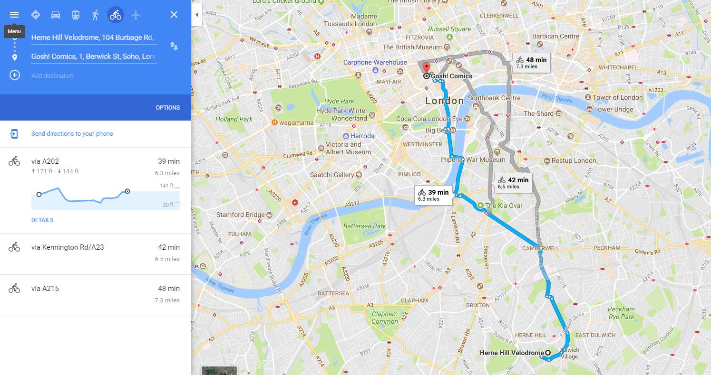Edit the Gosh! Comics destination field
Image resolution: width=711 pixels, height=375 pixels.
(94, 56)
